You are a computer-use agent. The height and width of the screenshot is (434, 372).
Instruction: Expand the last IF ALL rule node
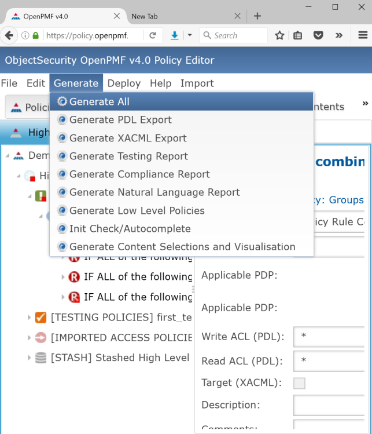point(62,297)
